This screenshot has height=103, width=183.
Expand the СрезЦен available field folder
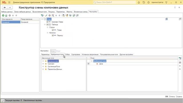43,64
